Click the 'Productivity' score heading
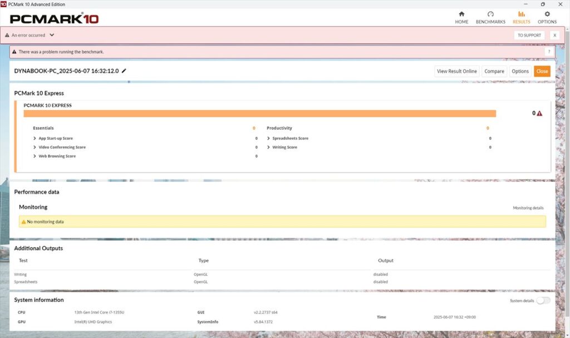 point(279,128)
